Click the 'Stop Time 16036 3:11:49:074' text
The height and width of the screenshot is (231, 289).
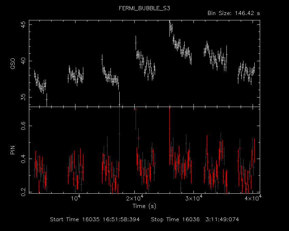point(195,219)
